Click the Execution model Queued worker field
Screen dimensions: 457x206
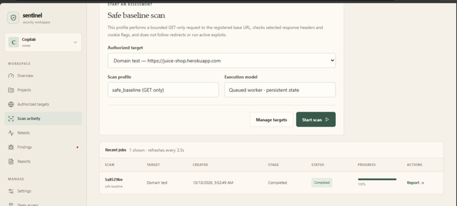pos(280,90)
